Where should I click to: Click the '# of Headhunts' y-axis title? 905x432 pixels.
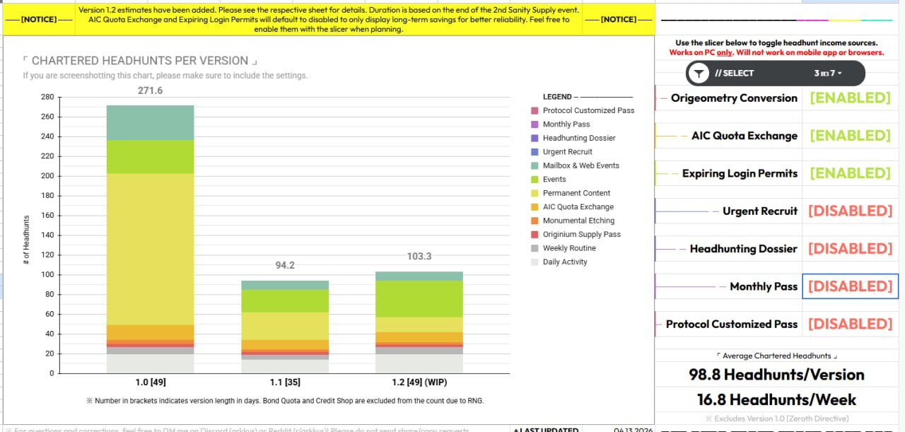pyautogui.click(x=26, y=240)
